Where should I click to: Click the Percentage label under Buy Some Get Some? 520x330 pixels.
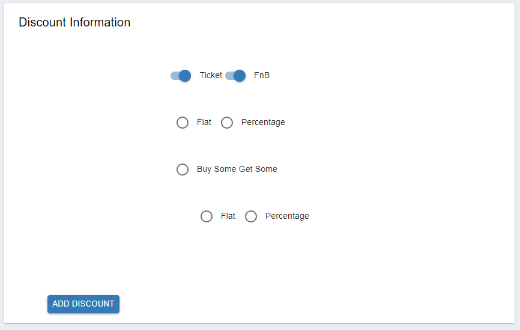coord(287,216)
